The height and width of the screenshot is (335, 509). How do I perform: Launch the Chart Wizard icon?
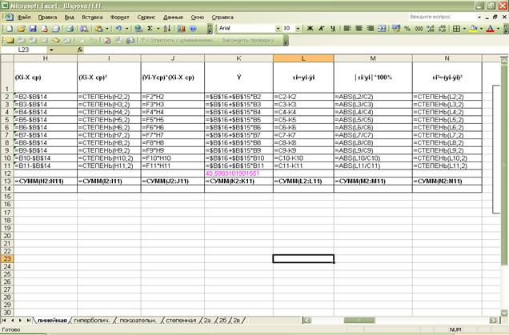coord(182,29)
